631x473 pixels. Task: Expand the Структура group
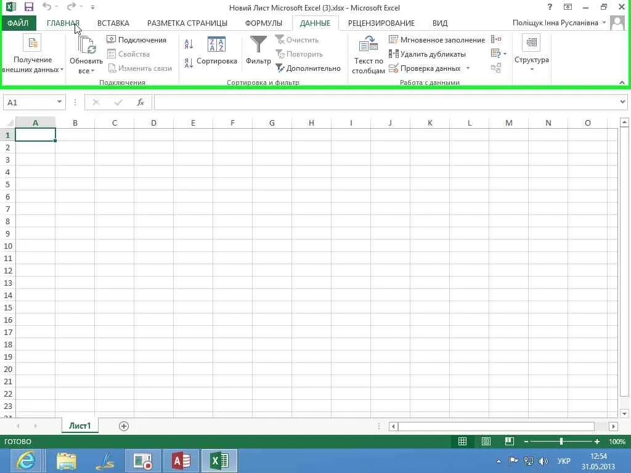[x=532, y=54]
